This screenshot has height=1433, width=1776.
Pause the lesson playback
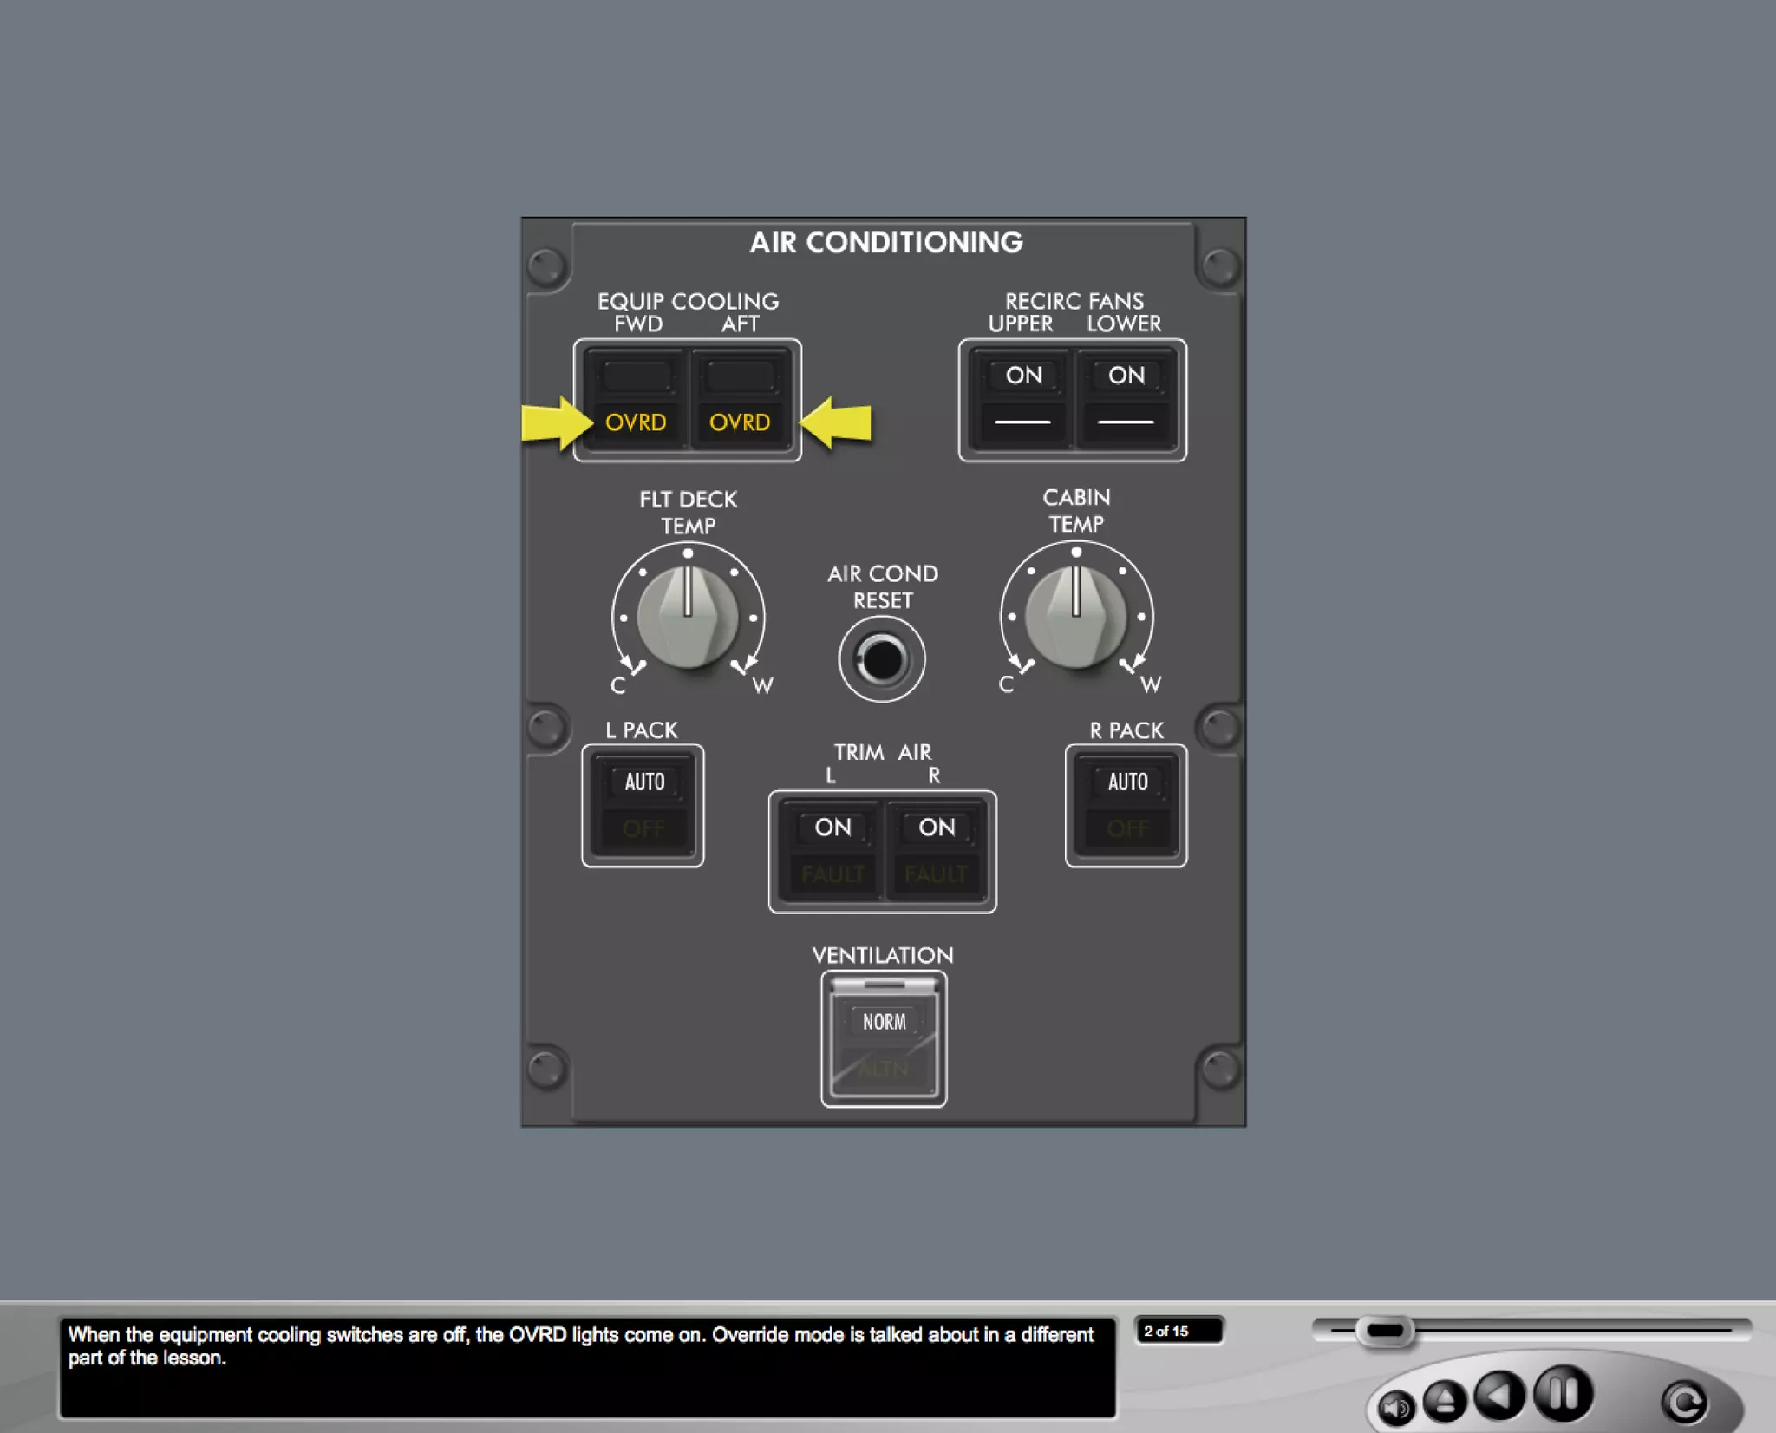[x=1563, y=1393]
